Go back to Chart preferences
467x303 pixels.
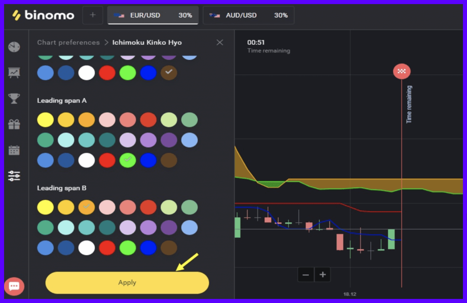tap(68, 42)
